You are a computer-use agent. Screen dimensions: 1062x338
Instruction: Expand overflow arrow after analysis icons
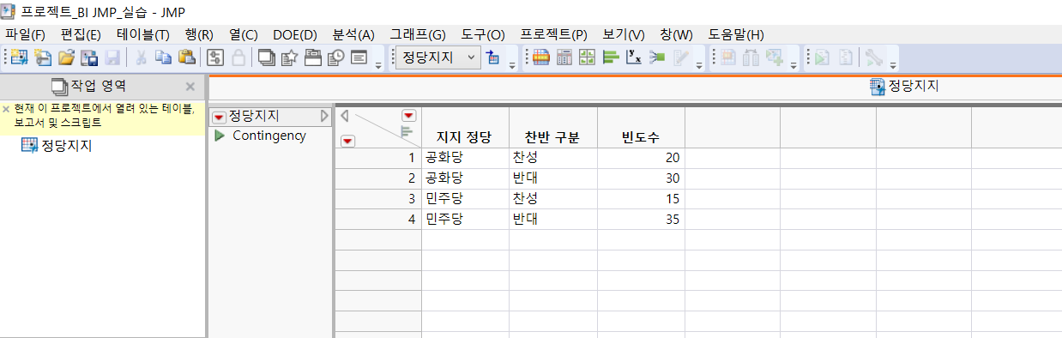[699, 65]
